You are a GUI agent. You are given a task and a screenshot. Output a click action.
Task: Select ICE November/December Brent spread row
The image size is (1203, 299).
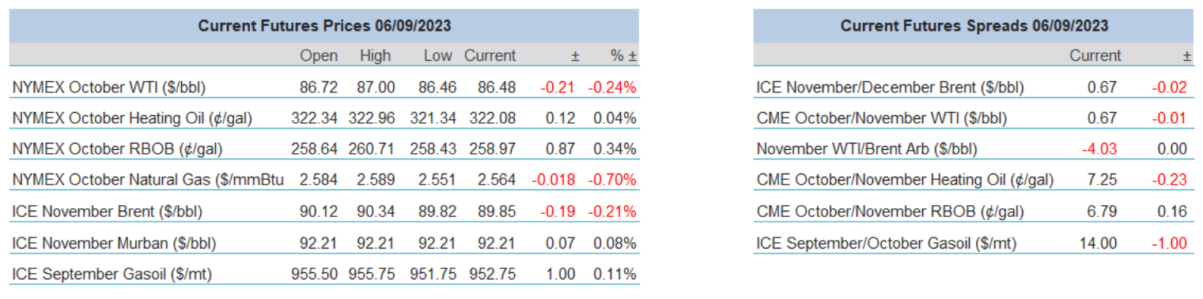(x=973, y=87)
